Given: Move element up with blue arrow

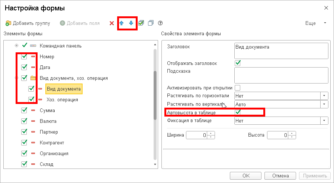Looking at the screenshot, I should point(122,23).
